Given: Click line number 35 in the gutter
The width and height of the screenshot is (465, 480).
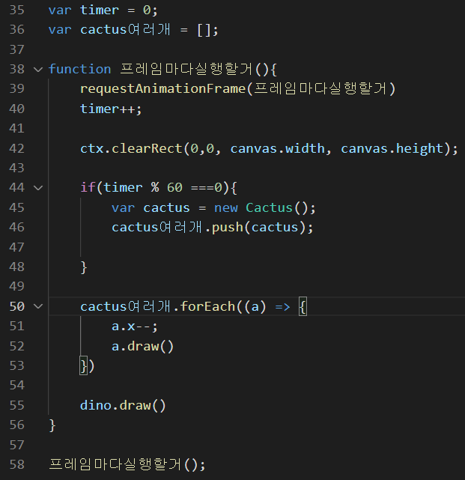Looking at the screenshot, I should click(x=16, y=10).
